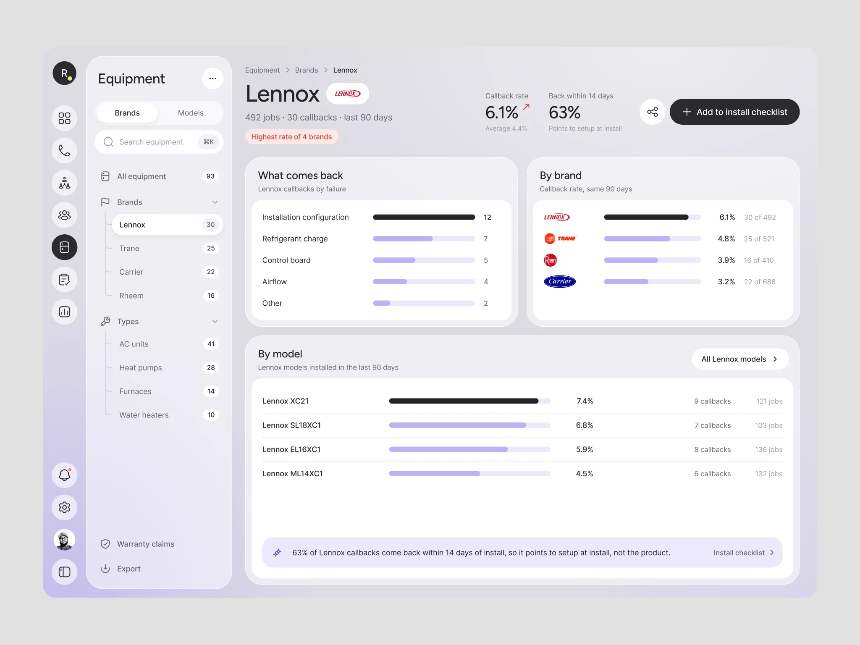The width and height of the screenshot is (860, 645).
Task: Select Heat pumps type
Action: tap(168, 367)
